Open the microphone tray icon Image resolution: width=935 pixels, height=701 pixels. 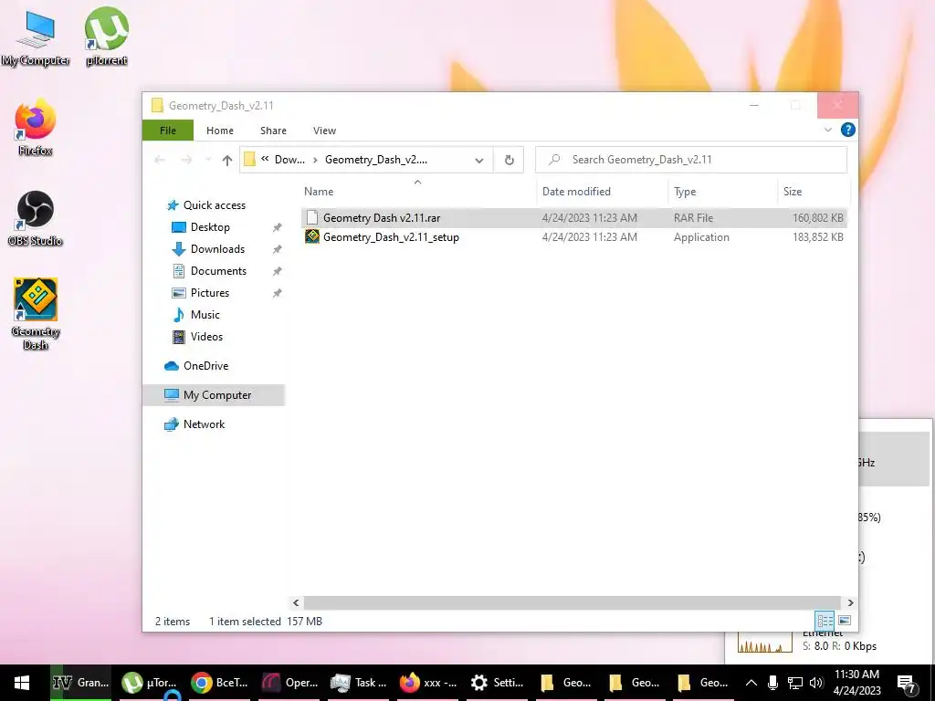[x=772, y=683]
